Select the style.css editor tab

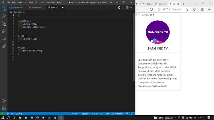(55, 8)
